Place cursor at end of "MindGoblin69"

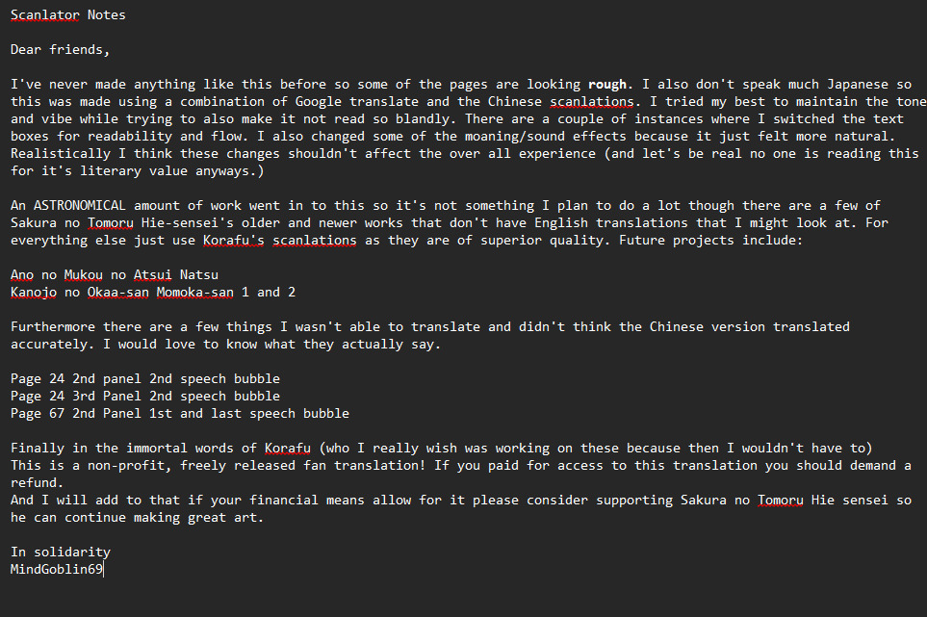click(103, 569)
